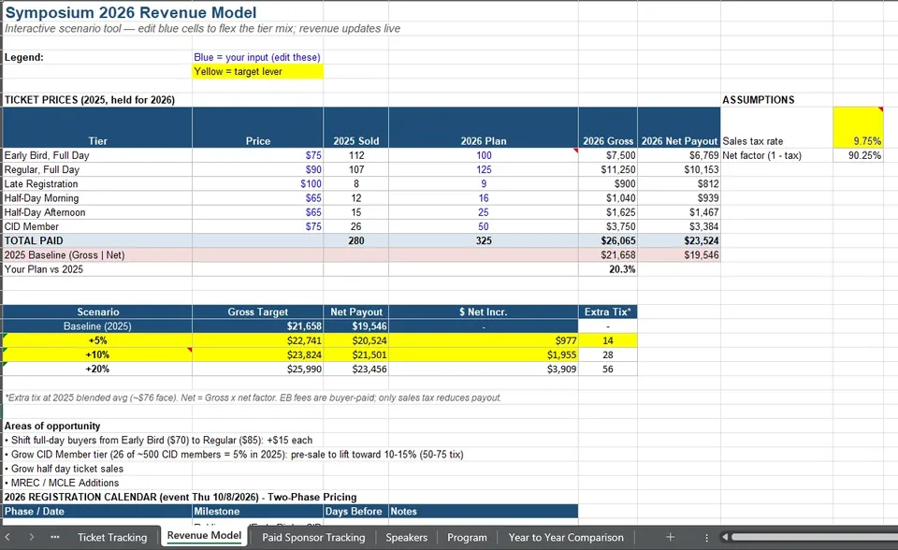This screenshot has height=550, width=898.
Task: Select the yellow sales tax rate cell 9.75%
Action: pos(858,127)
